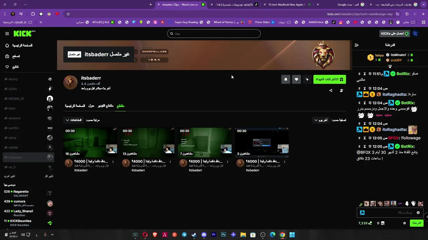Open the Kick shop icon near 0
This screenshot has width=428, height=240.
[383, 223]
